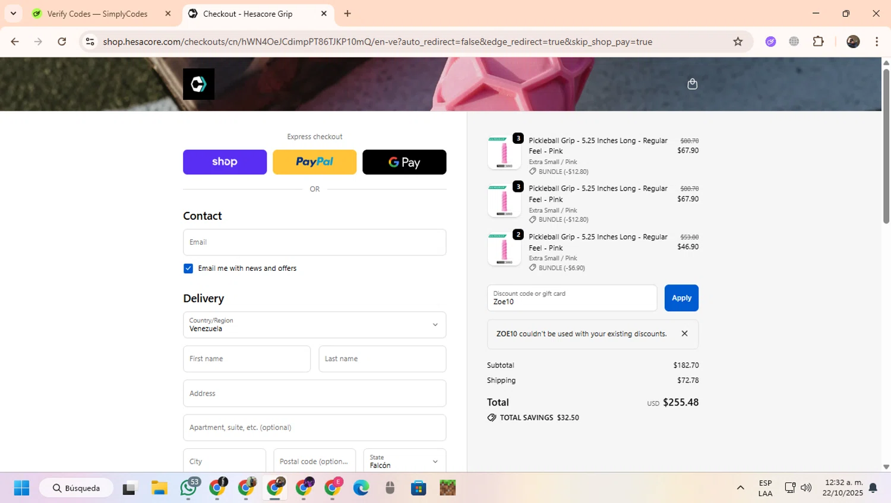Click first Pickleball Grip product thumbnail
Screen dimensions: 891x503
coord(504,153)
